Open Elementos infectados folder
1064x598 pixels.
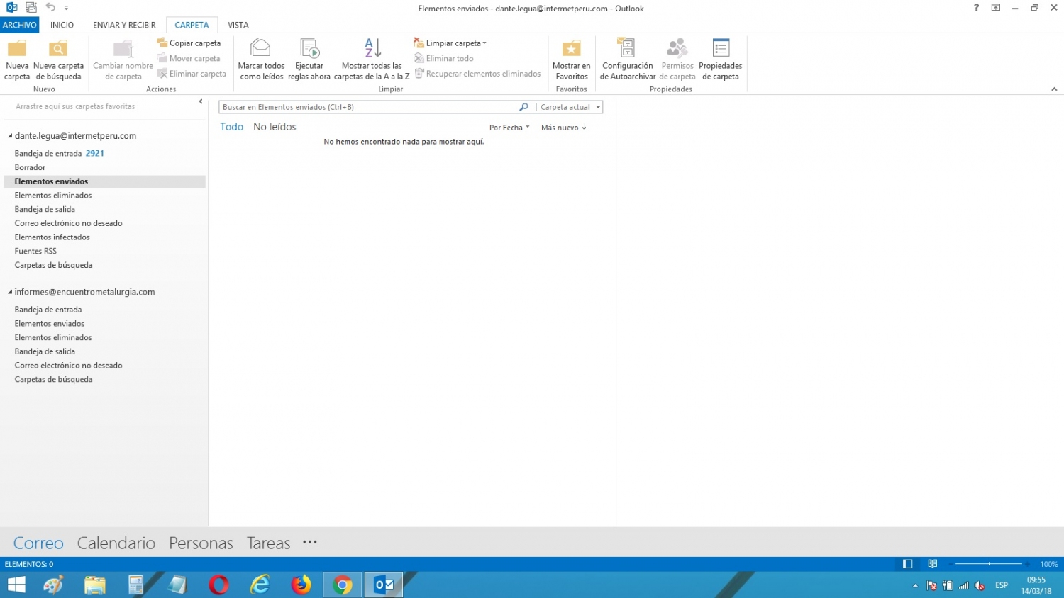point(52,237)
